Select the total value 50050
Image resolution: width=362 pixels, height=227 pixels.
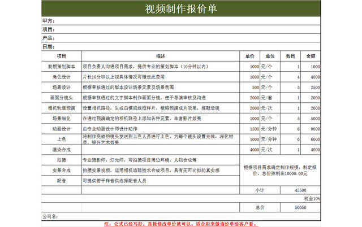(x=300, y=207)
